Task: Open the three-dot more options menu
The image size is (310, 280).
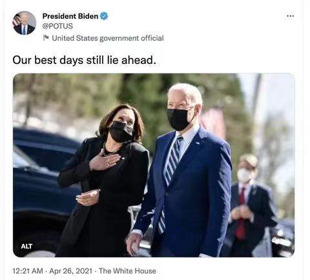Action: coord(290,16)
